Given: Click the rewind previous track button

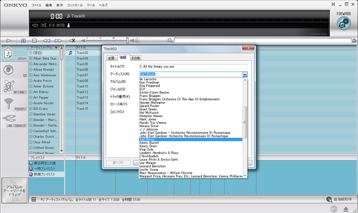Looking at the screenshot, I should [46, 41].
